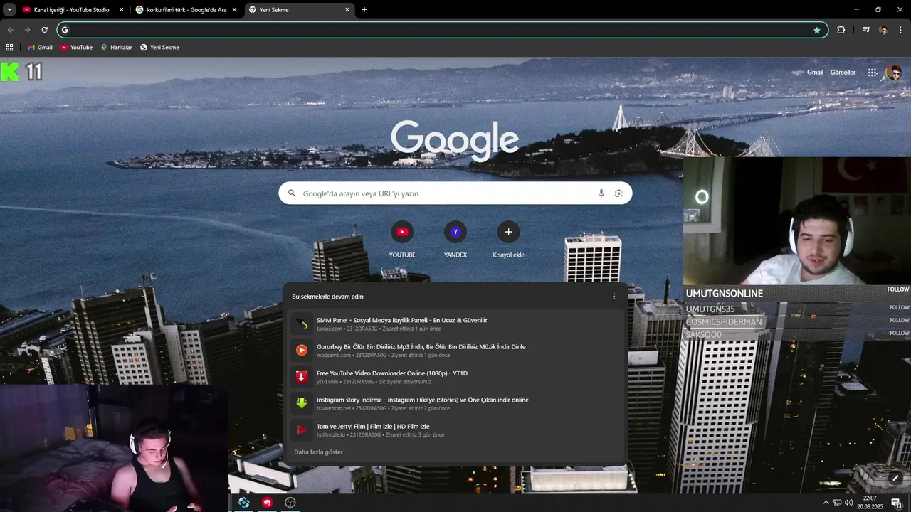Image resolution: width=911 pixels, height=512 pixels.
Task: Open SMM Panel - Sosyal Medya Bayilik Paneli entry
Action: tap(455, 324)
